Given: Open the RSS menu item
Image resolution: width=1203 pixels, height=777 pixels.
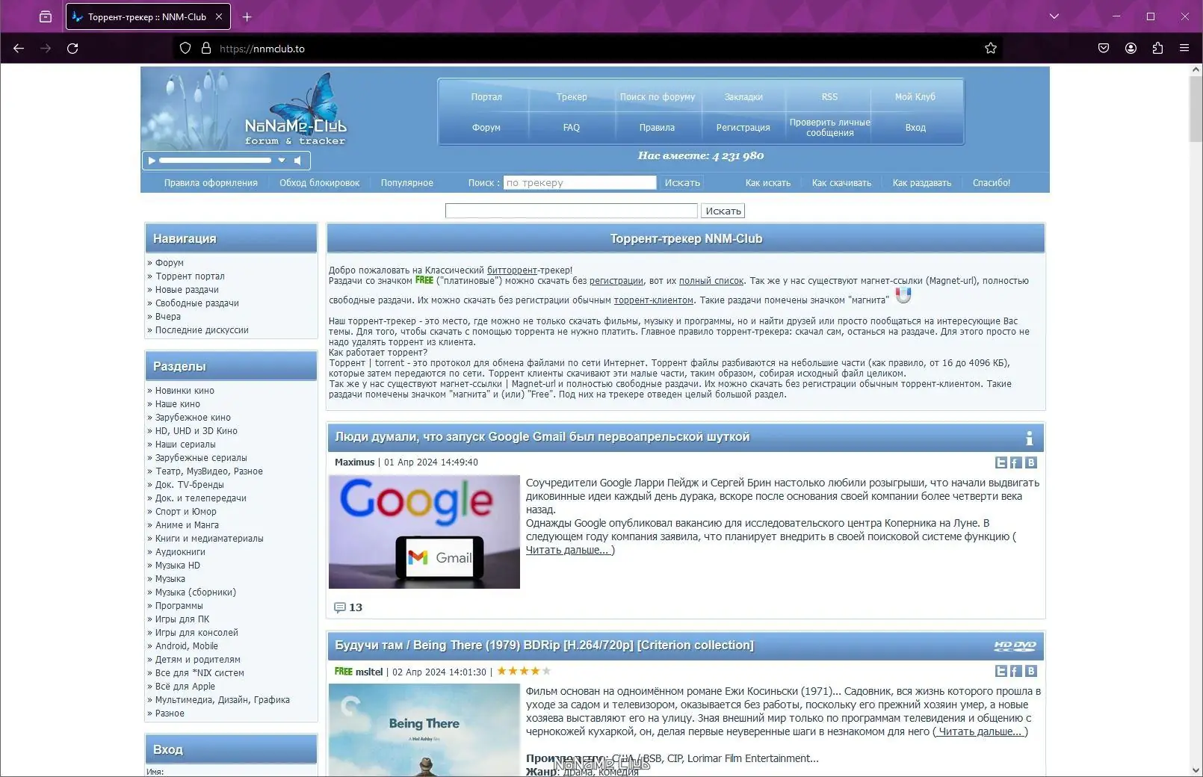Looking at the screenshot, I should tap(829, 97).
